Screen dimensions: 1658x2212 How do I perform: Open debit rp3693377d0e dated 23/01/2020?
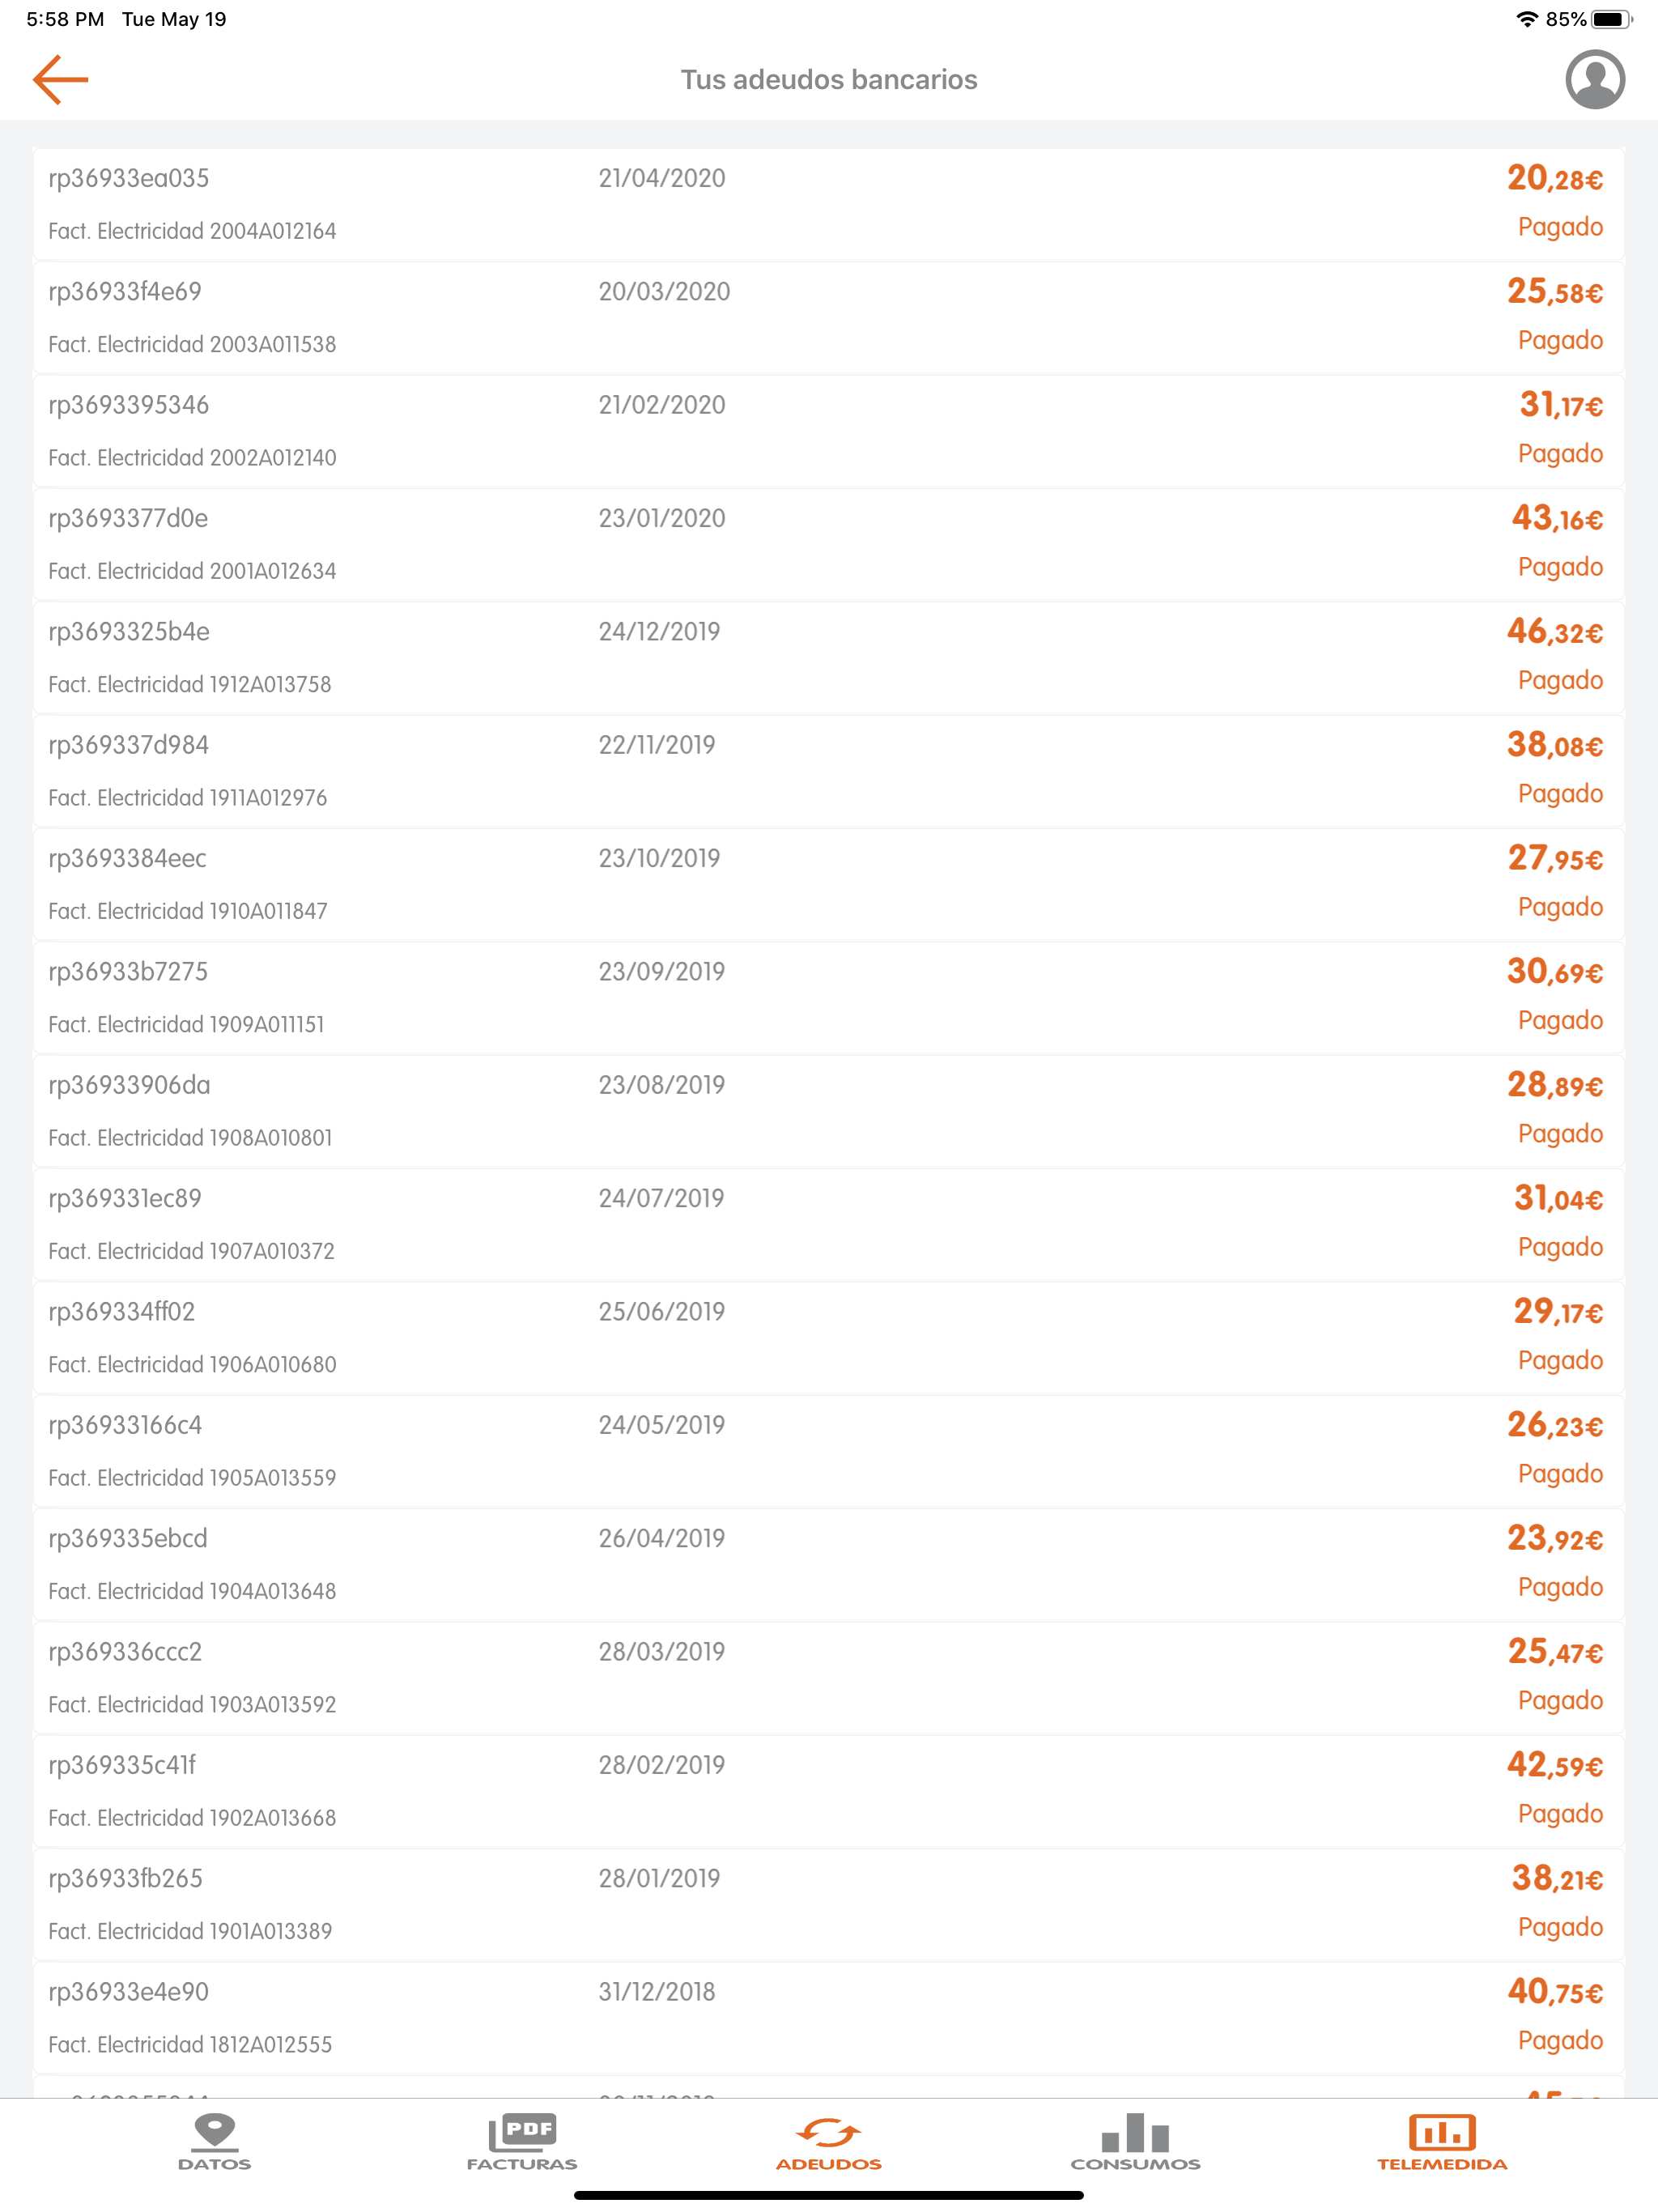coord(828,545)
